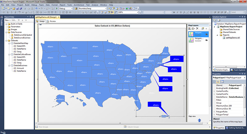Open the 100% zoom dropdown
Image resolution: width=247 pixels, height=134 pixels.
(138, 12)
